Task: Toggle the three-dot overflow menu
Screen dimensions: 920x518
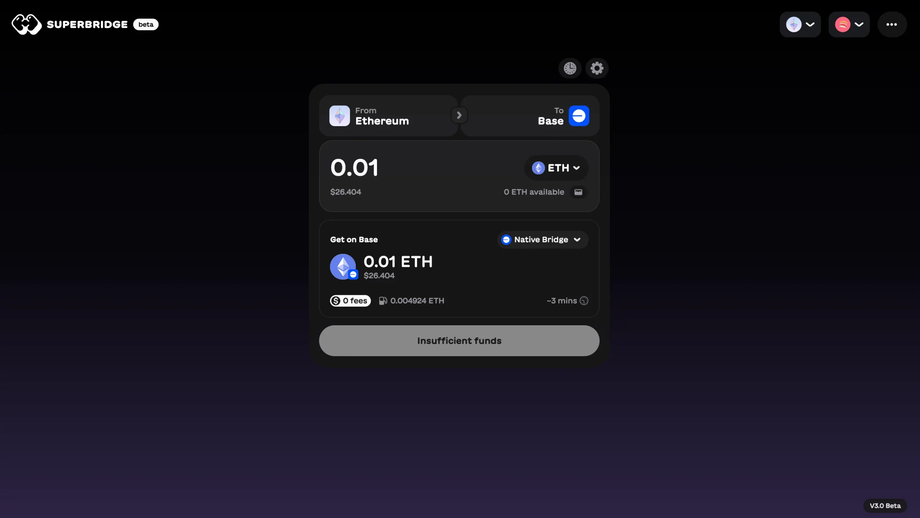Action: pos(892,24)
